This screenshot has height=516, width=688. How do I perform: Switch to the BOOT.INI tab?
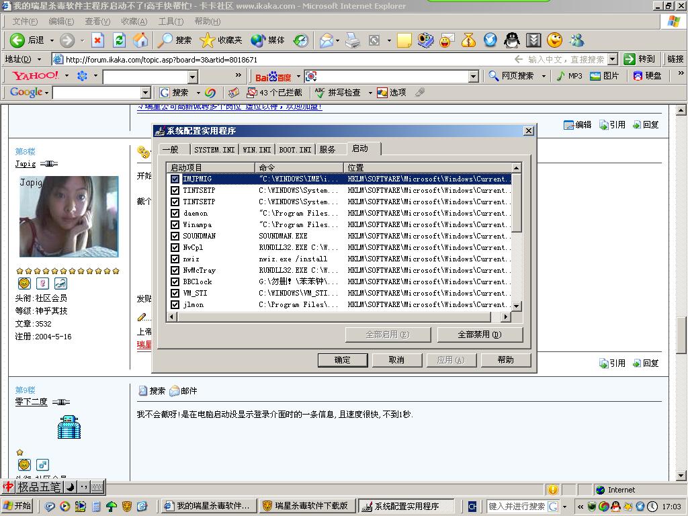pyautogui.click(x=295, y=149)
